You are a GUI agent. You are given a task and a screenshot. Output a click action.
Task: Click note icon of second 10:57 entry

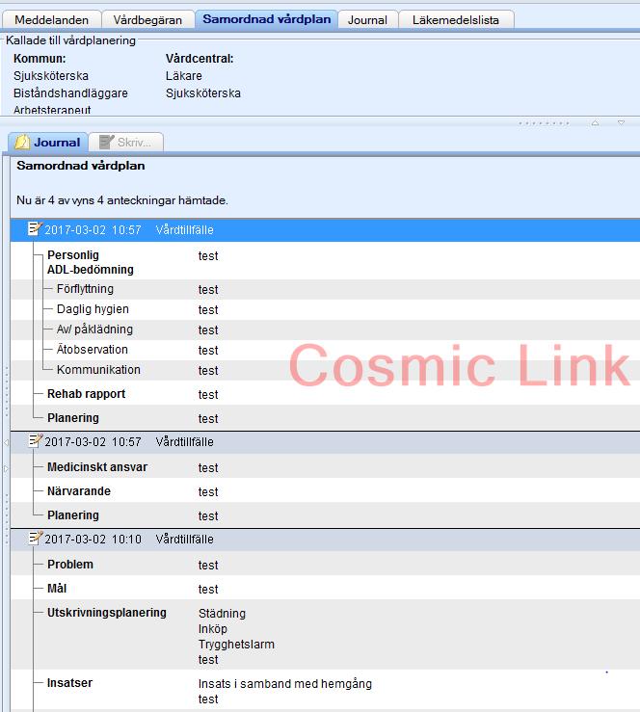[x=35, y=440]
